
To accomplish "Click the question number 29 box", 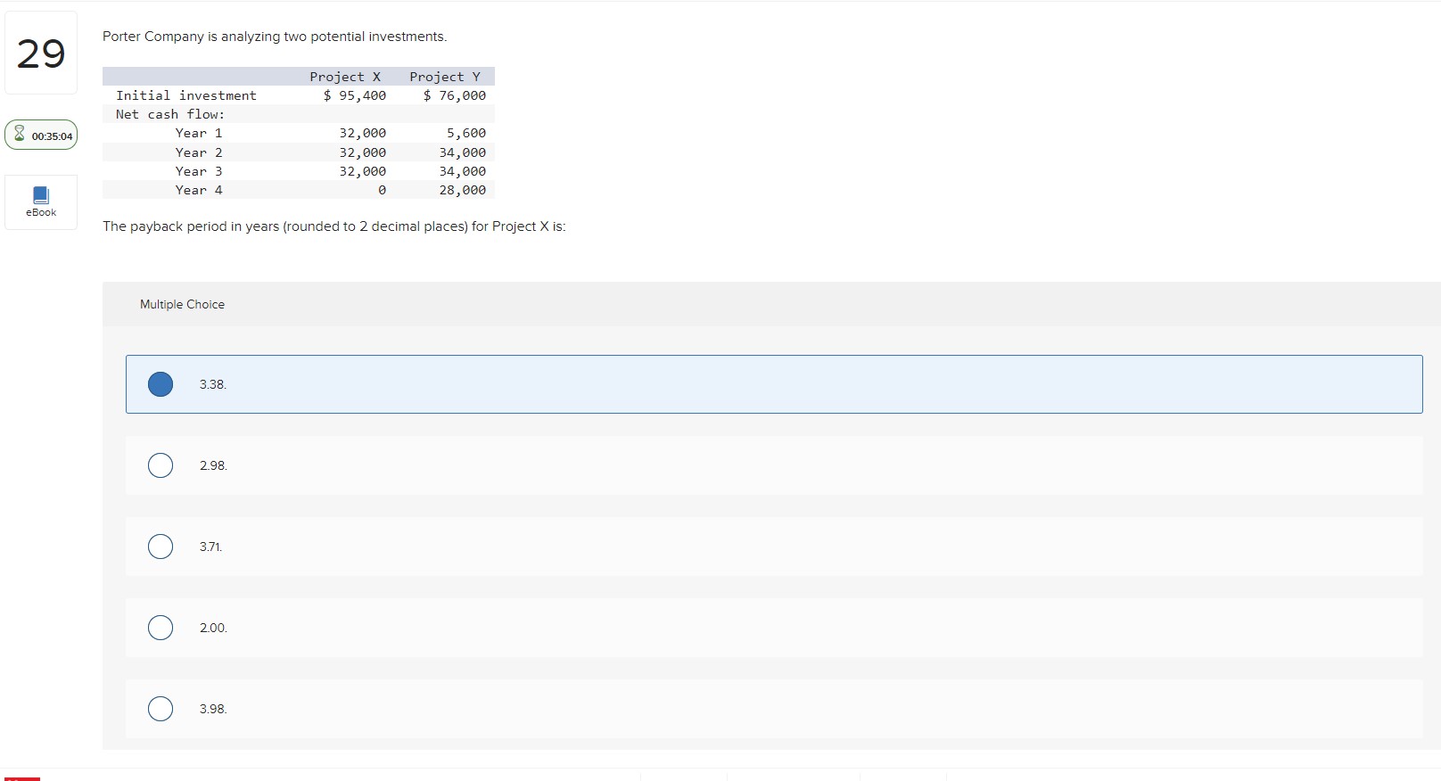I will (x=41, y=53).
